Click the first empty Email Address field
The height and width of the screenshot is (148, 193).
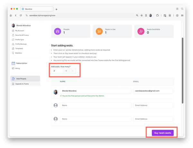[x=152, y=105]
